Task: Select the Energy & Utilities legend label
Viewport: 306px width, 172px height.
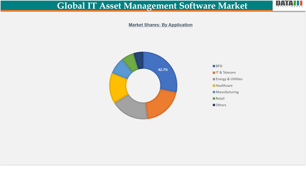Action: click(229, 79)
